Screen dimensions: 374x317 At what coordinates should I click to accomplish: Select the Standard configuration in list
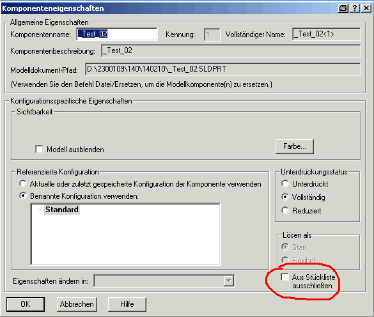62,210
